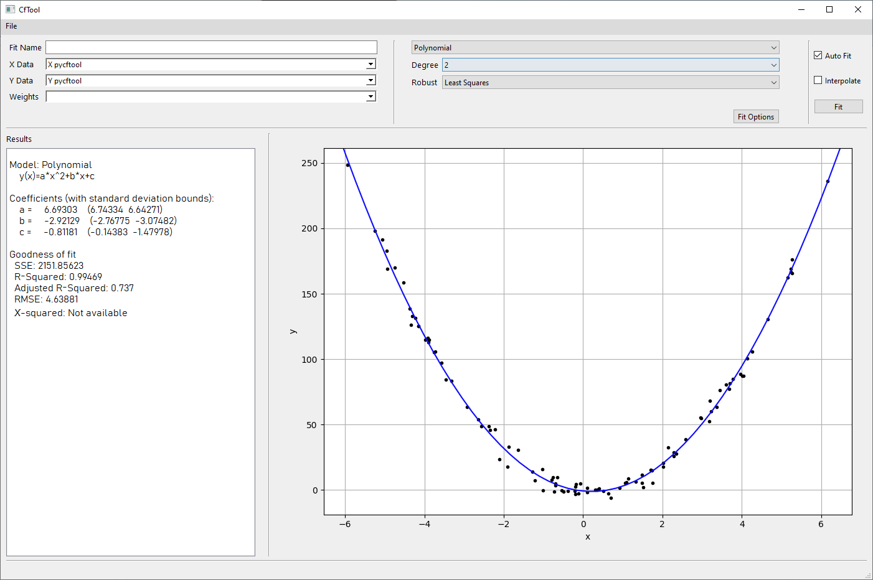873x580 pixels.
Task: Click the window resize grip at bottom right
Action: coord(868,575)
